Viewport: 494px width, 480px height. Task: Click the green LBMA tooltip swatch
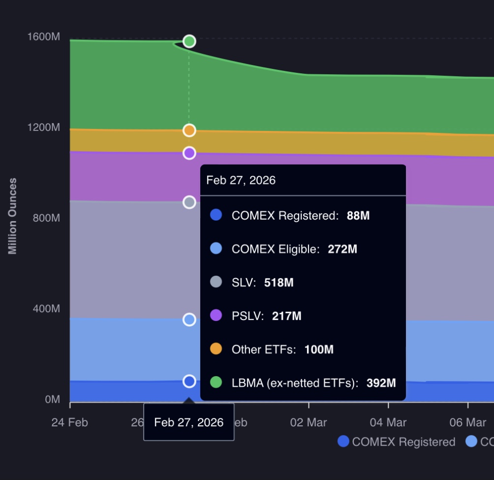click(x=216, y=383)
